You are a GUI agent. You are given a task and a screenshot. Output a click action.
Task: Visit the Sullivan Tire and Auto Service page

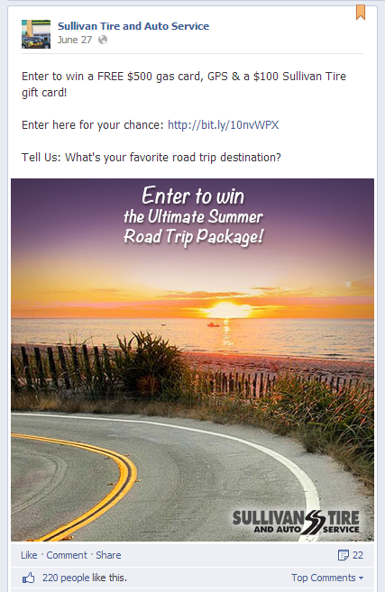tap(133, 26)
